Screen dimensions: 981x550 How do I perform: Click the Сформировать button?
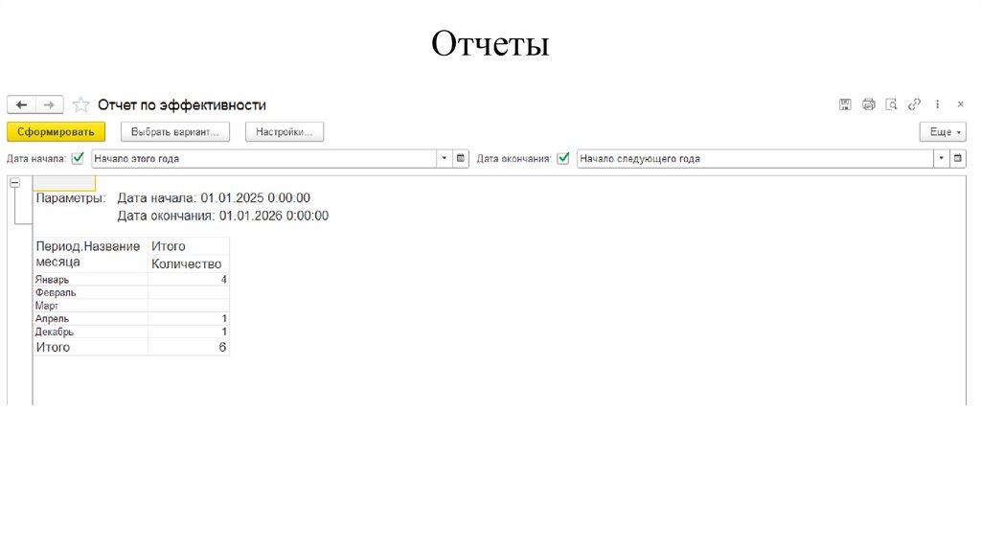point(56,132)
